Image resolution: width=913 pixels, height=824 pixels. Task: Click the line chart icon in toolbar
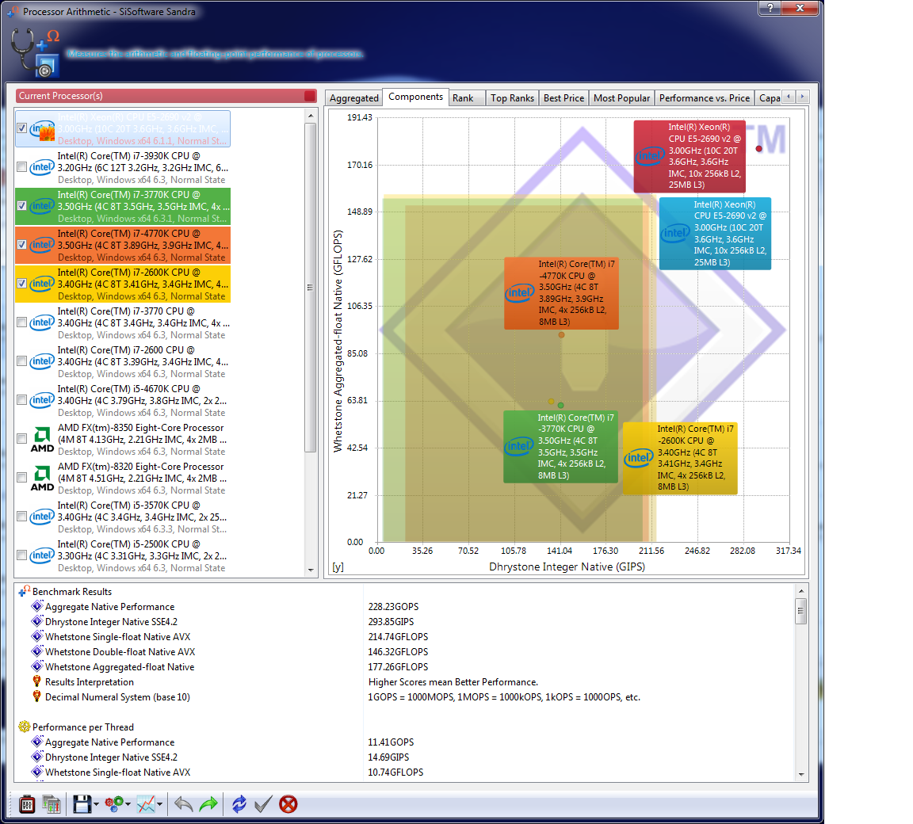tap(146, 804)
